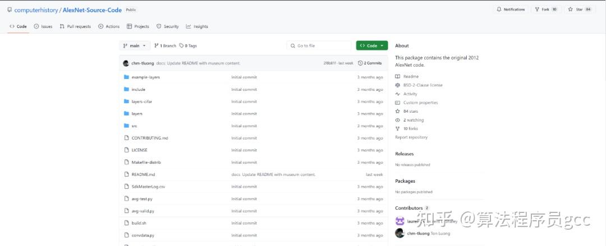Switch to the Pull requests tab

[75, 26]
